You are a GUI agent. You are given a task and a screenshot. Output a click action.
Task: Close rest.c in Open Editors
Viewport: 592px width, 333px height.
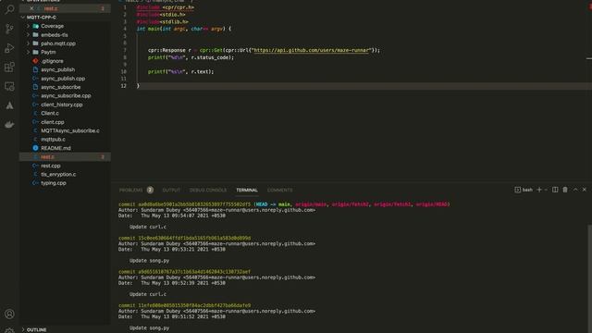(x=31, y=8)
